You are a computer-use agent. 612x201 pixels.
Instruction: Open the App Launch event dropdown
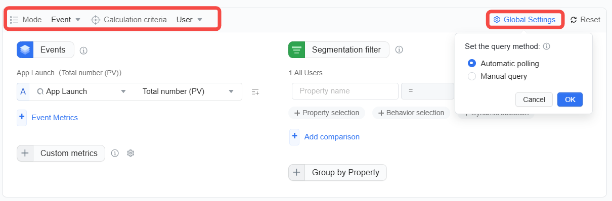coord(81,91)
